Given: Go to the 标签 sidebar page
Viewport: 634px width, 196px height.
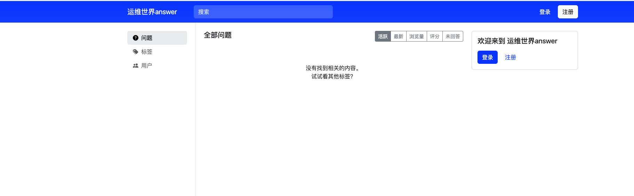Looking at the screenshot, I should [x=147, y=52].
